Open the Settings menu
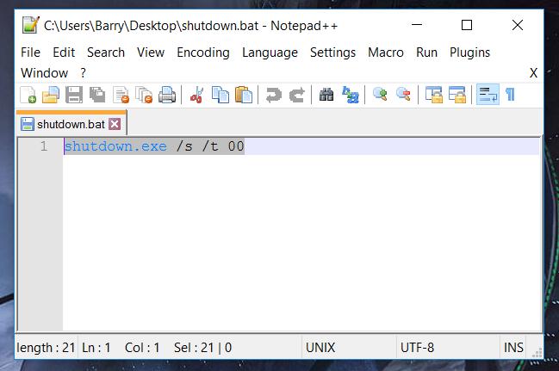 click(332, 53)
